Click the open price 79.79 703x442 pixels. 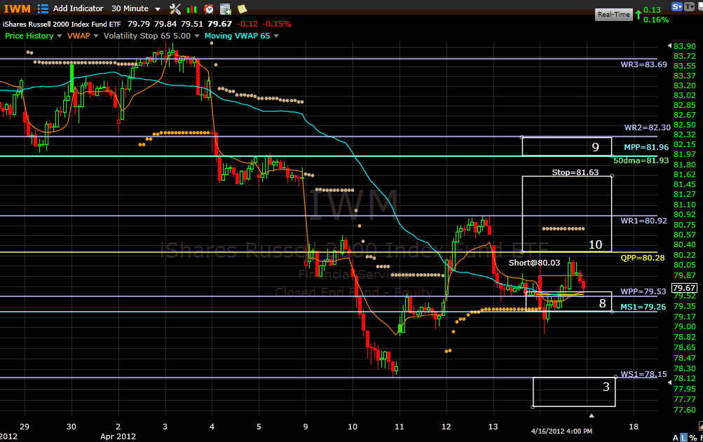(139, 25)
